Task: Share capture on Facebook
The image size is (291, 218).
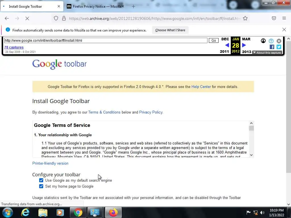Action: tap(272, 47)
